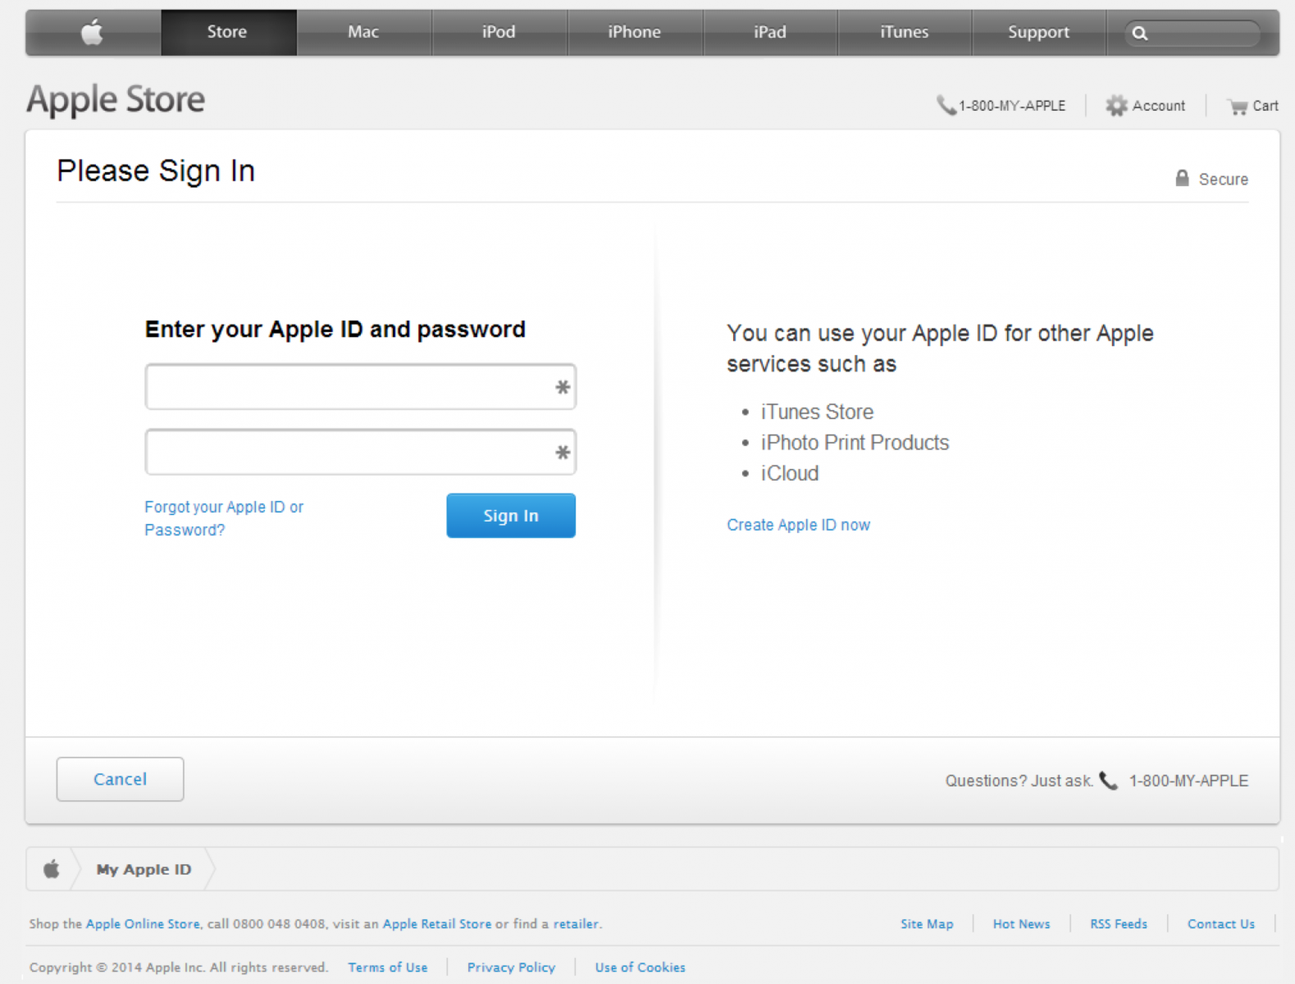This screenshot has height=984, width=1295.
Task: Open the RSS Feeds link
Action: click(1119, 923)
